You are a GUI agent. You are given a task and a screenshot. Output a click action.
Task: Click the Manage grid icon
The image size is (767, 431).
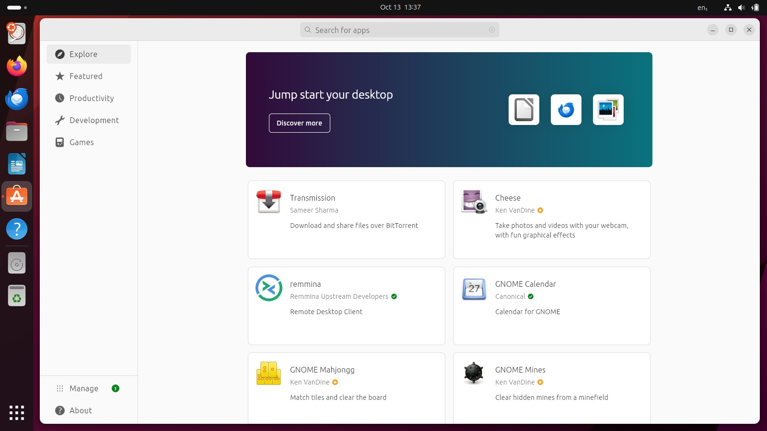60,388
